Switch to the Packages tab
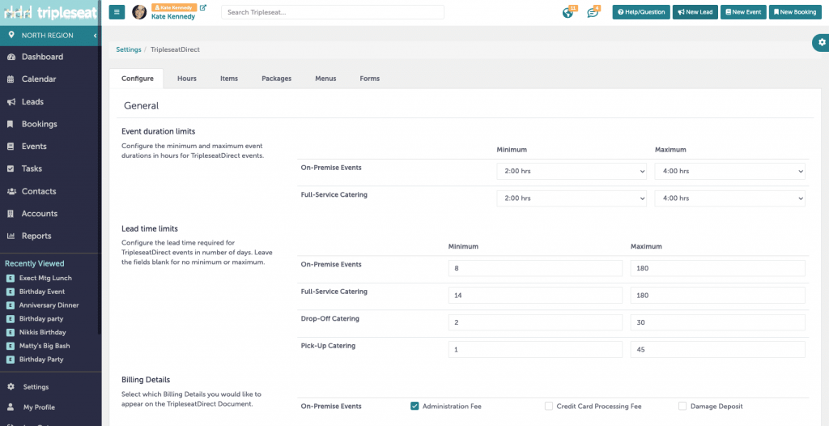 [x=276, y=79]
